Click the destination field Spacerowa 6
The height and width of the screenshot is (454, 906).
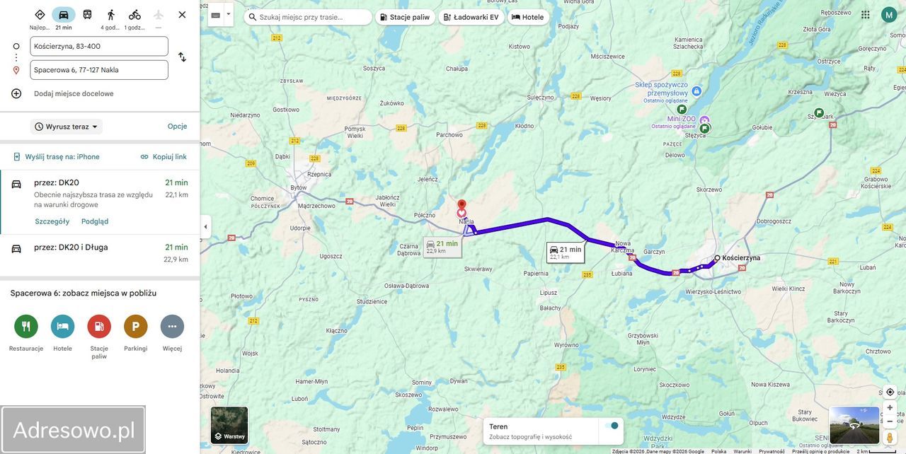(99, 70)
